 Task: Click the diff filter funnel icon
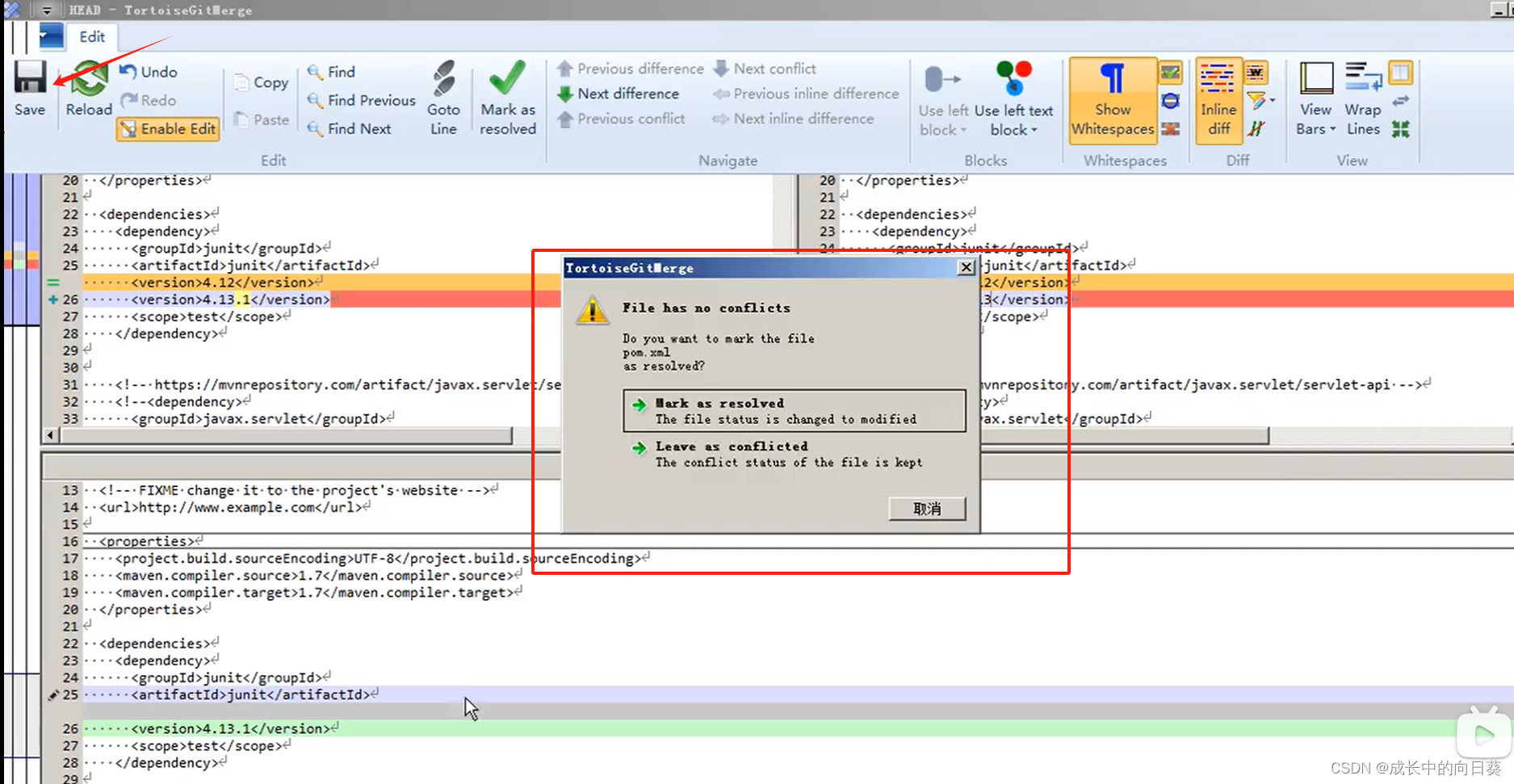click(1255, 101)
